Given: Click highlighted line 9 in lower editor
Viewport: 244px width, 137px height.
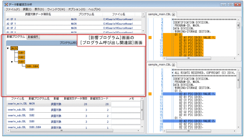Looking at the screenshot, I should tap(189, 94).
